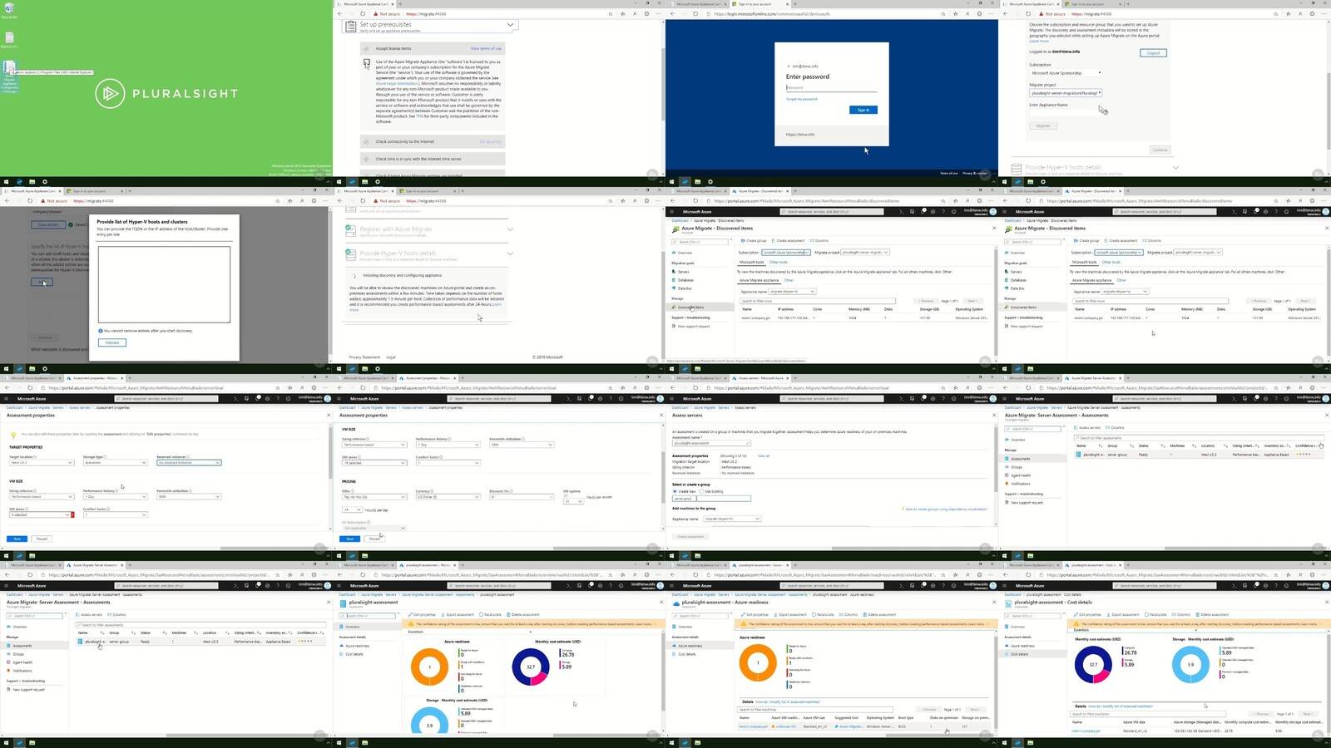This screenshot has height=748, width=1331.
Task: Click the database icon beside Provide Hyper-V hosts details
Action: coord(1017,169)
